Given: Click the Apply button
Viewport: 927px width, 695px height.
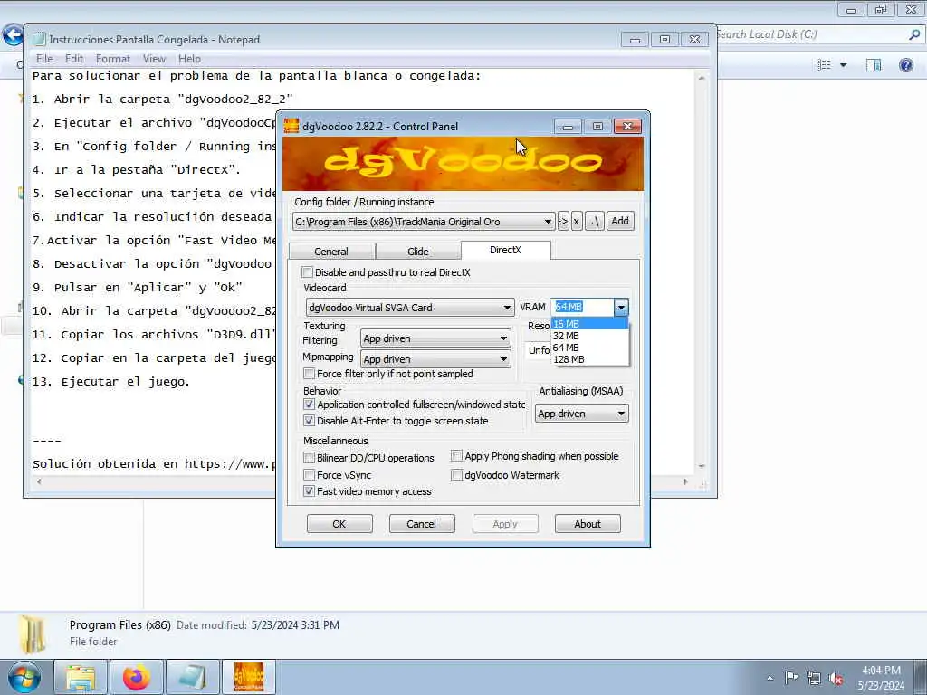Looking at the screenshot, I should 505,524.
